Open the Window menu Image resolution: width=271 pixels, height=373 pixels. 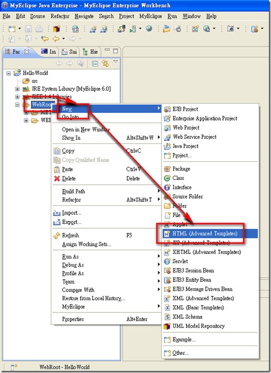[x=191, y=16]
